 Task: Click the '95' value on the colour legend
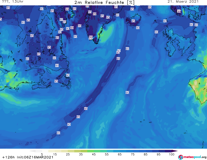coord(158,154)
